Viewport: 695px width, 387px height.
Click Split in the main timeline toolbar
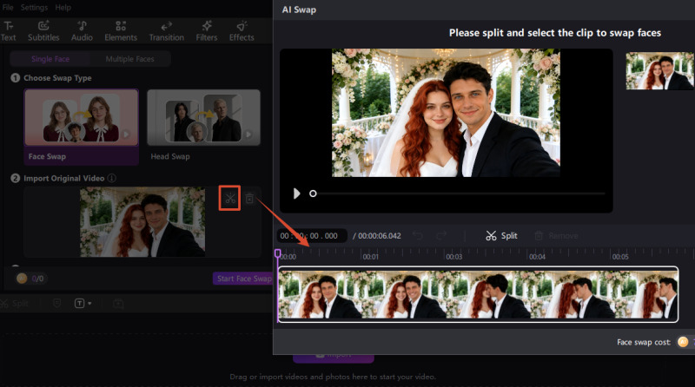[x=15, y=304]
